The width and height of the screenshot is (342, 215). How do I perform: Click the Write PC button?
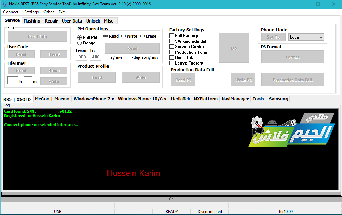click(x=243, y=80)
